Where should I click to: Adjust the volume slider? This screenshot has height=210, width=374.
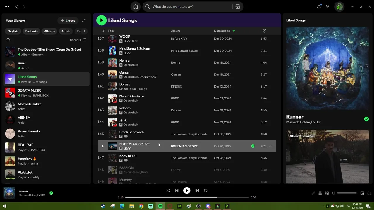click(347, 193)
